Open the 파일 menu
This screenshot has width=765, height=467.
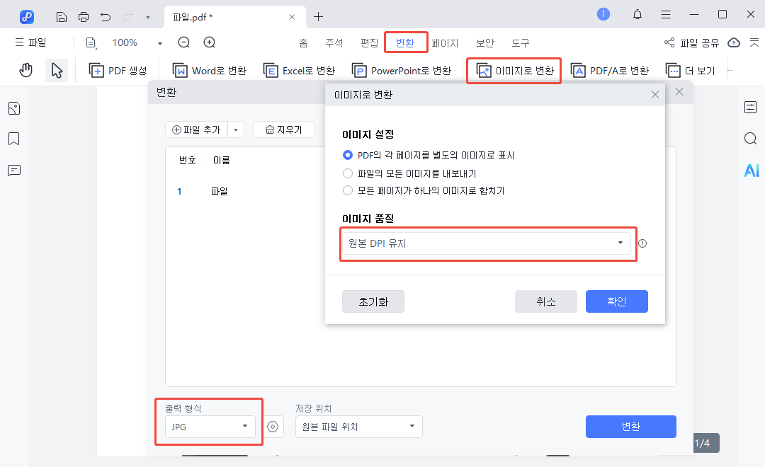click(x=30, y=42)
